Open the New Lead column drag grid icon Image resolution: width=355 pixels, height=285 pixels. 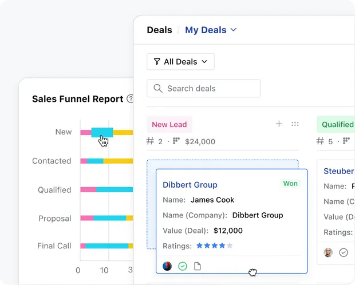click(x=295, y=124)
